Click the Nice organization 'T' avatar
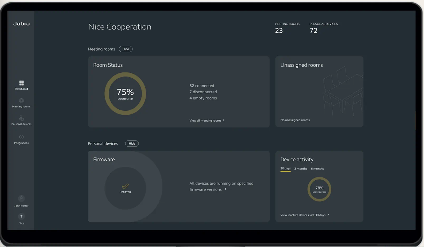Viewport: 424px width, 247px height. [21, 216]
